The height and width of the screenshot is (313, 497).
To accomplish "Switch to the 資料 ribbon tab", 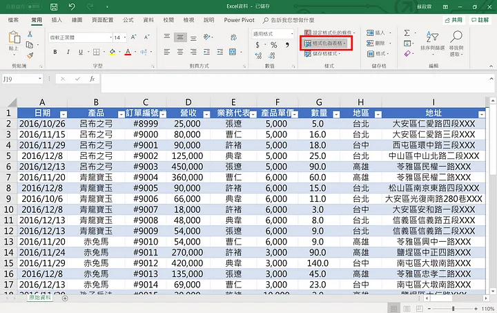I will [x=148, y=20].
